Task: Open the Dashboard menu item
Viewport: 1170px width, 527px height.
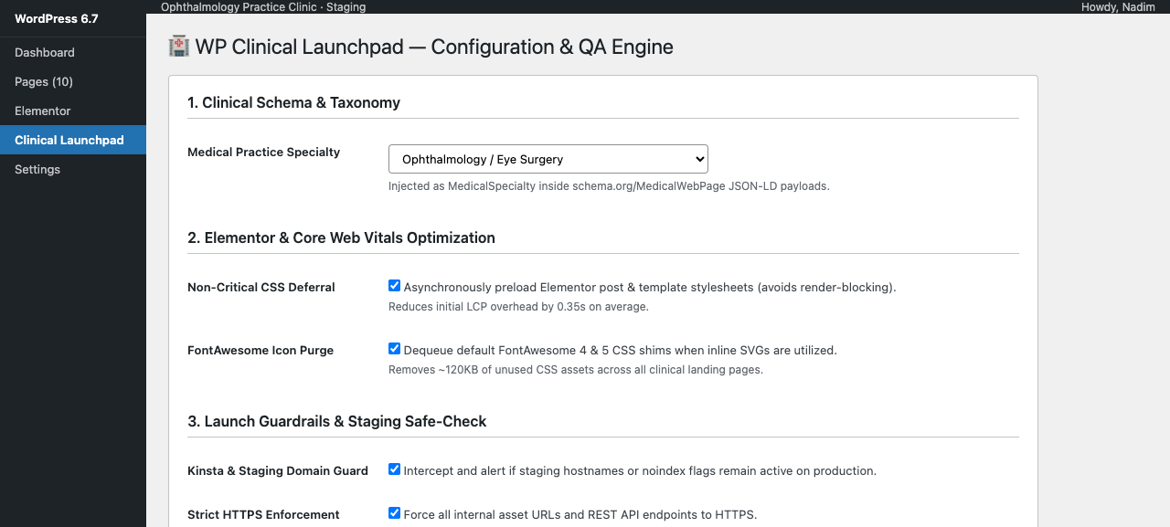Action: tap(73, 52)
